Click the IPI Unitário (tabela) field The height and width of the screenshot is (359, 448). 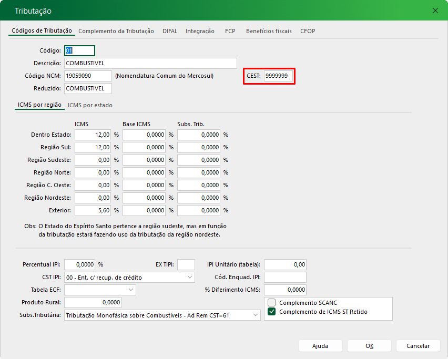(x=285, y=265)
